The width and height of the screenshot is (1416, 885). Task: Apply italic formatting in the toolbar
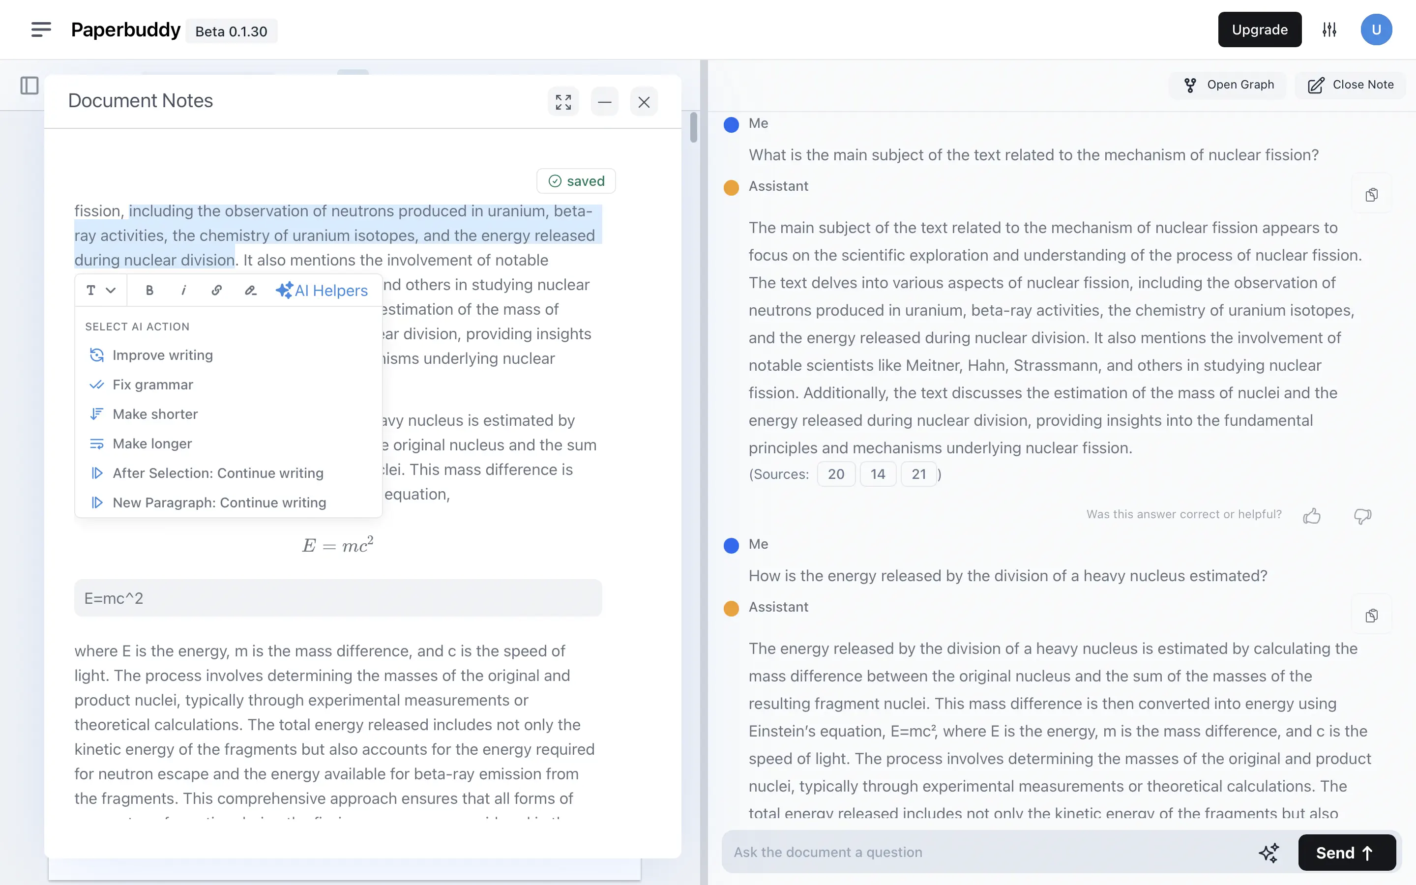click(x=183, y=290)
